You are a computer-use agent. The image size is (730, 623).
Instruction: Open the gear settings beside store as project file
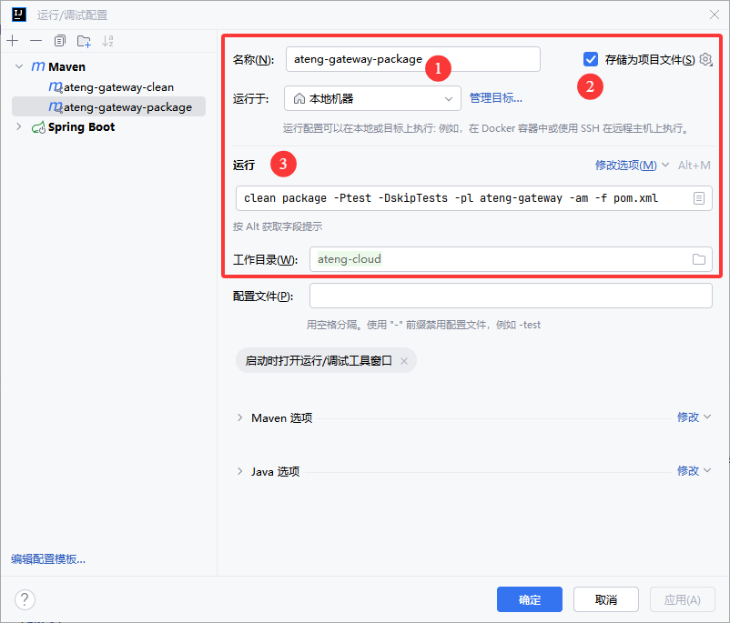tap(705, 60)
